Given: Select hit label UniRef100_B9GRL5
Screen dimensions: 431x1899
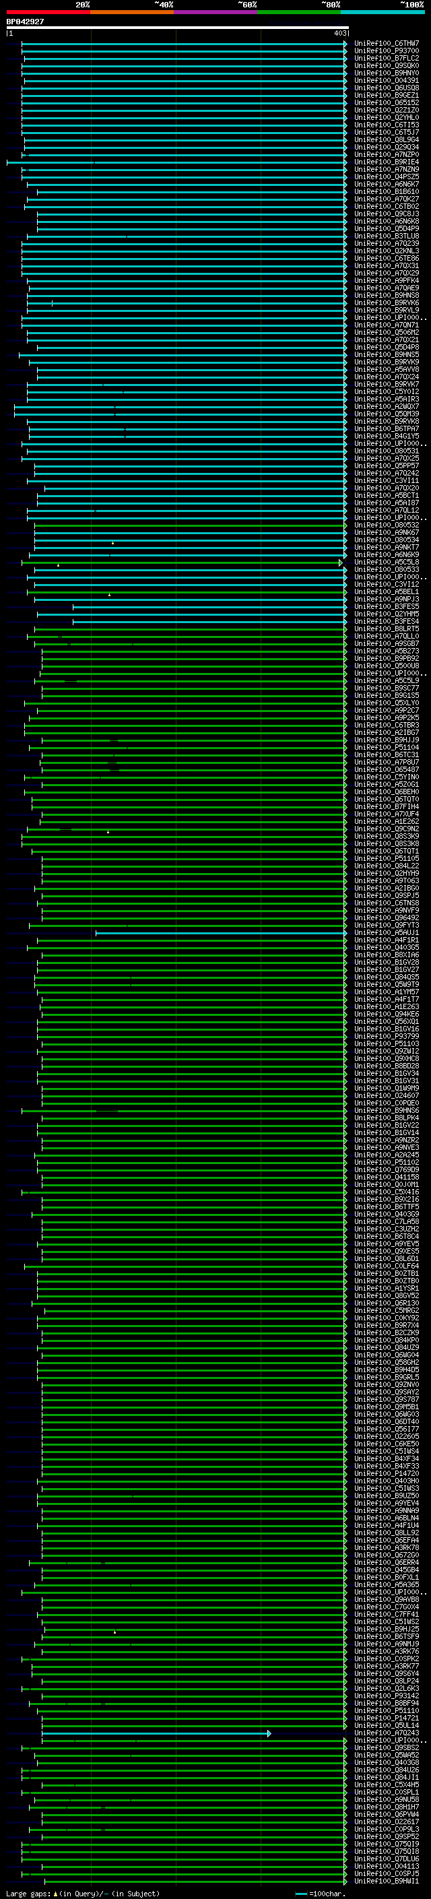Looking at the screenshot, I should pyautogui.click(x=387, y=1377).
